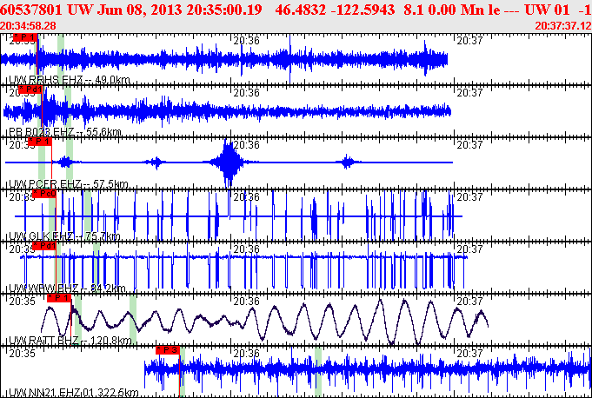The image size is (592, 398).
Task: Click the end time 20:37:37.12 label
Action: tap(560, 26)
